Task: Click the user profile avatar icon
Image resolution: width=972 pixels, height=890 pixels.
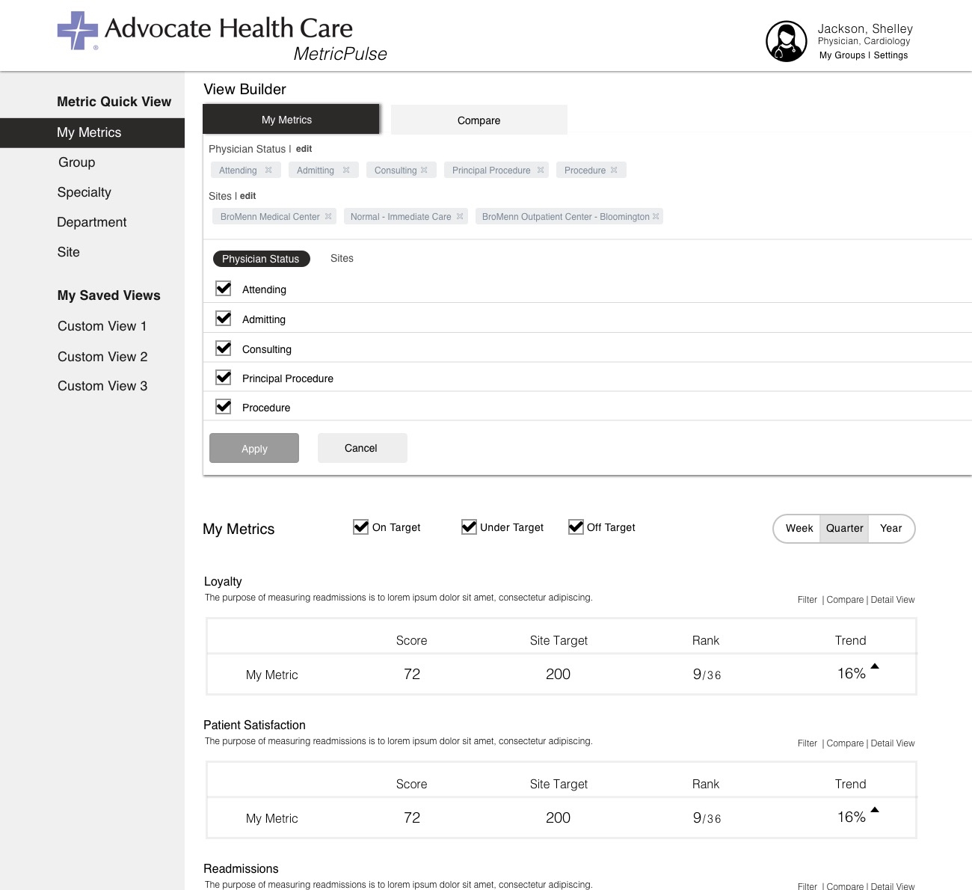Action: coord(786,41)
